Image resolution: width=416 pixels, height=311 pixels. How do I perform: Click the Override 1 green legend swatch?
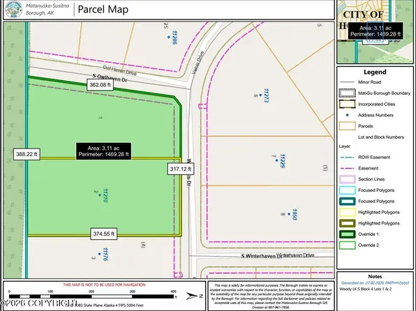[x=348, y=234]
